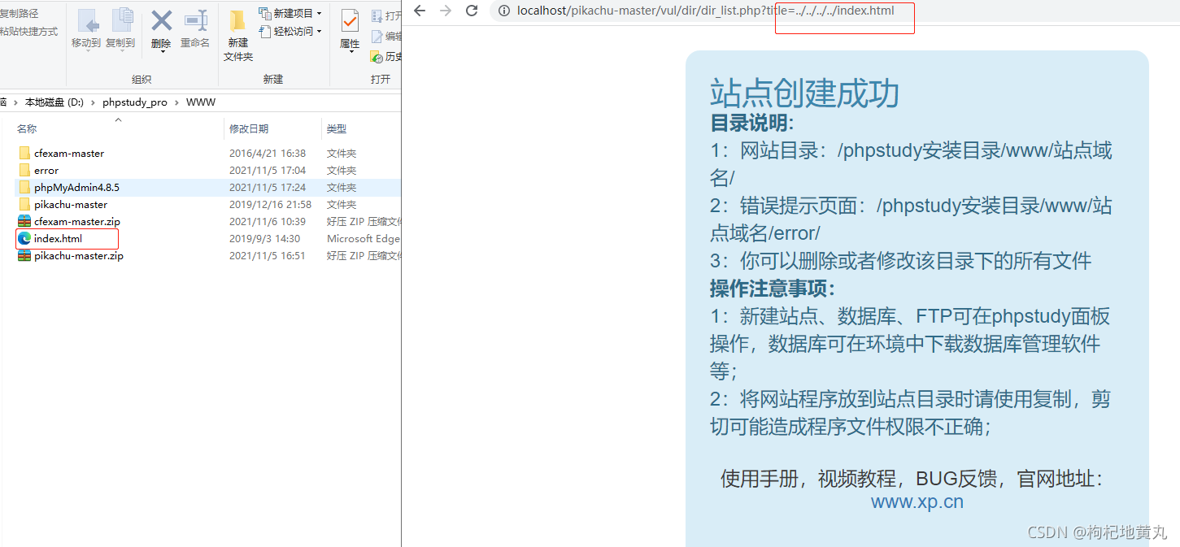Sort by 名称 (Name) column header
1180x547 pixels.
pos(27,128)
